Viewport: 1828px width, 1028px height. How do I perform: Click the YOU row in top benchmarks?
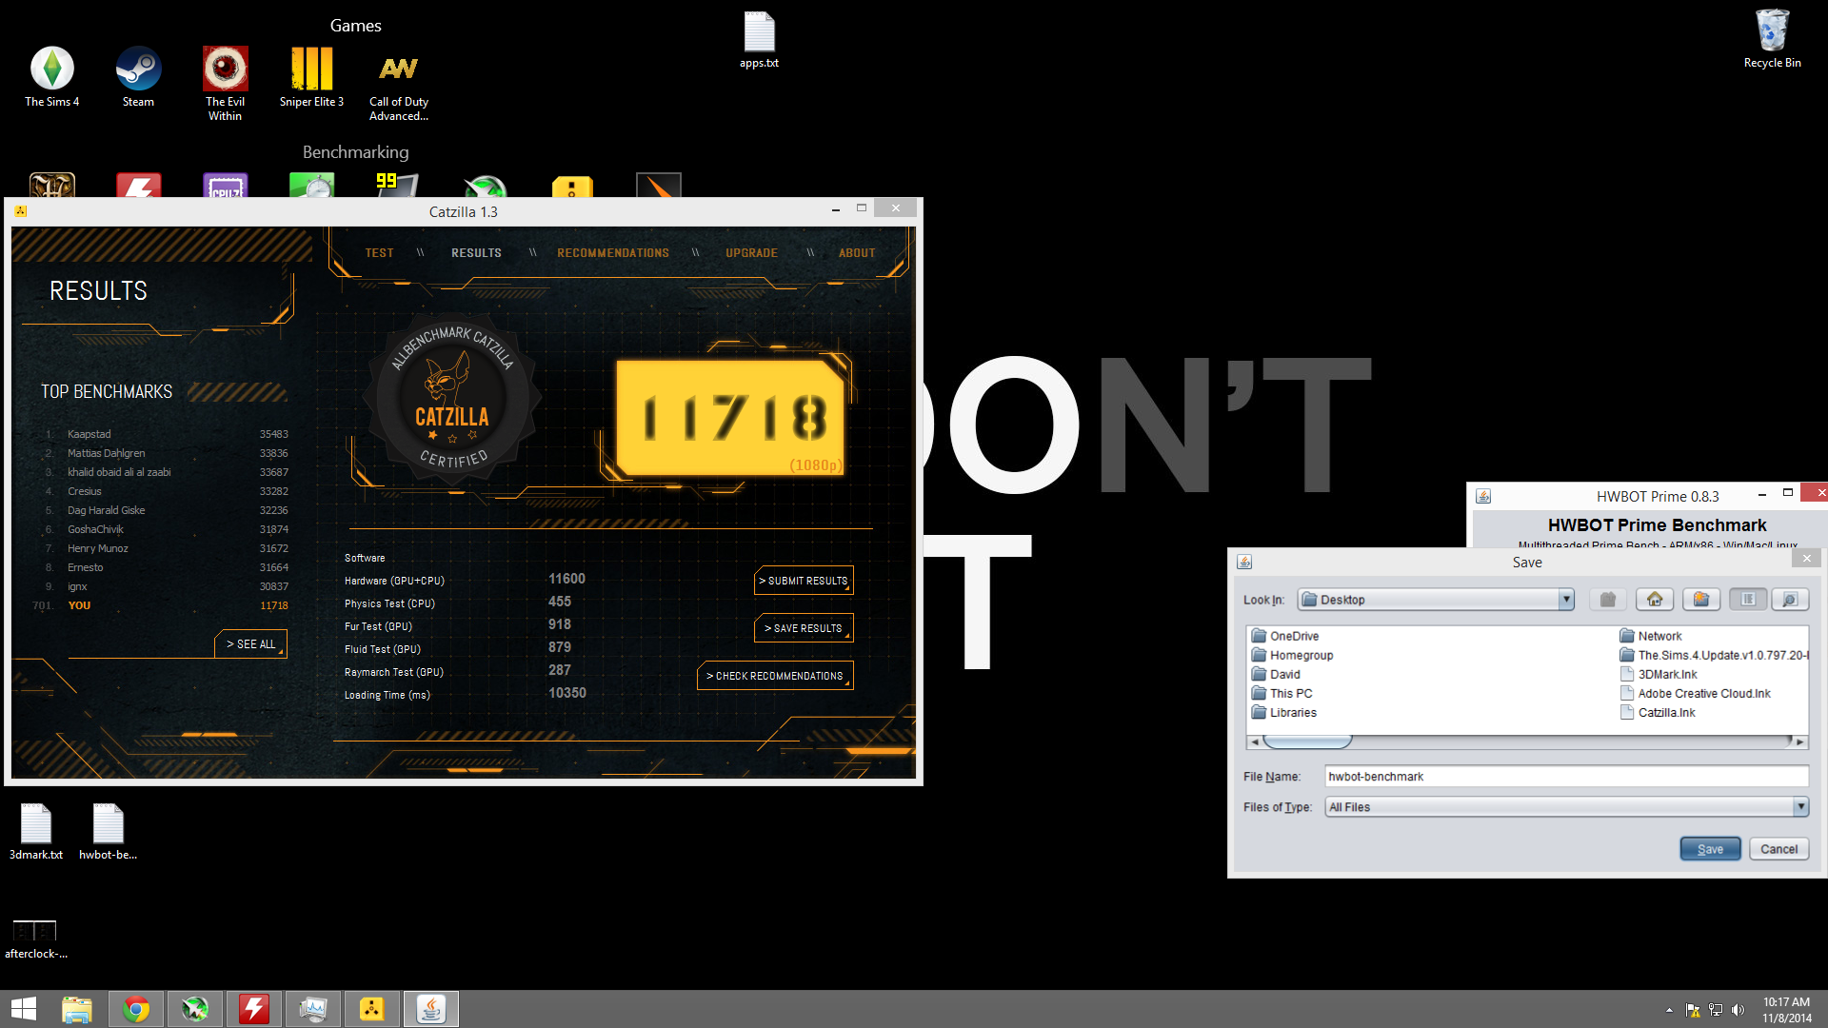160,605
